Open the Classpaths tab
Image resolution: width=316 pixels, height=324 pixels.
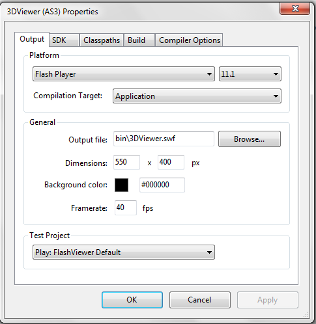102,40
